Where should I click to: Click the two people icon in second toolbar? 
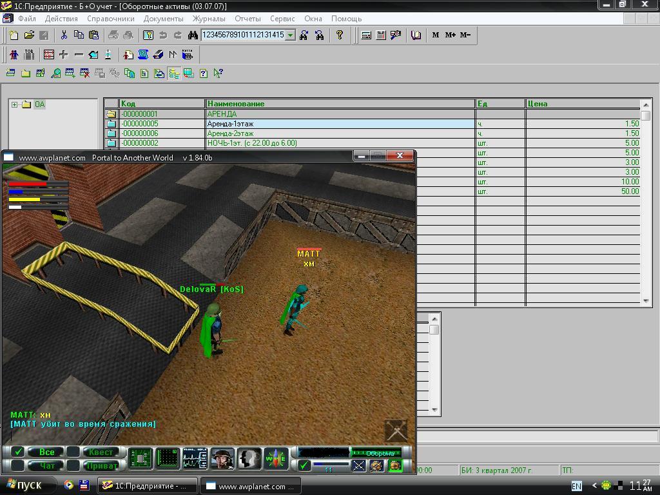point(14,54)
